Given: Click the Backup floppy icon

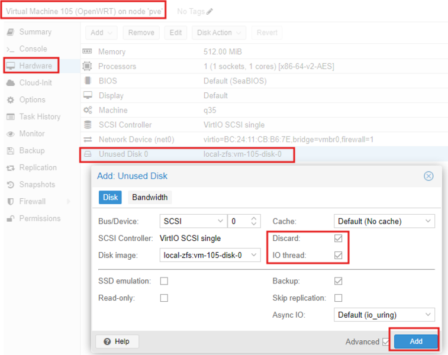Looking at the screenshot, I should (11, 151).
